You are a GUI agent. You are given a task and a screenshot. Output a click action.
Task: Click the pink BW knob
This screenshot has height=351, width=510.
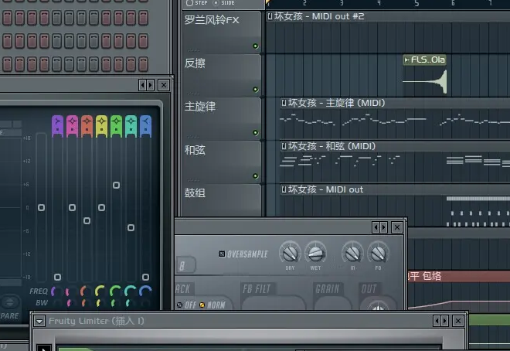point(70,303)
